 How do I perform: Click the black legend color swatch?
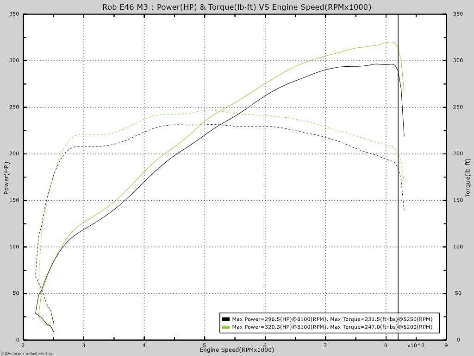click(x=226, y=319)
